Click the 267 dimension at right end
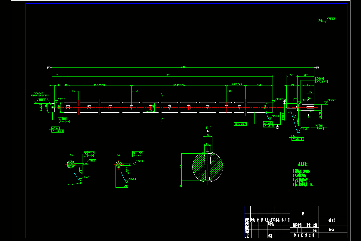Screen dimensions: 361x241 (x=306, y=75)
